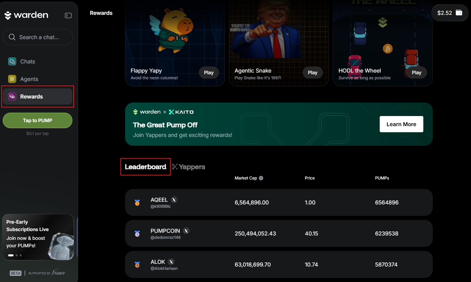This screenshot has height=282, width=471.
Task: Select the Rewards icon in the sidebar
Action: [x=12, y=96]
